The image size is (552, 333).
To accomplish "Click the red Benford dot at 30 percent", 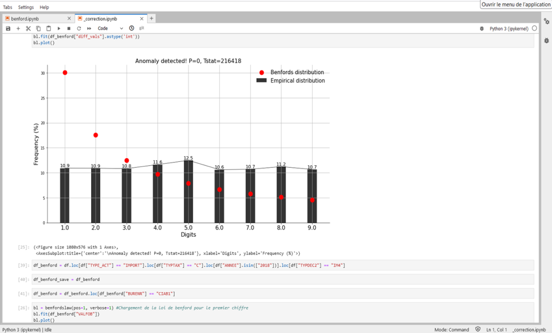I will [65, 73].
